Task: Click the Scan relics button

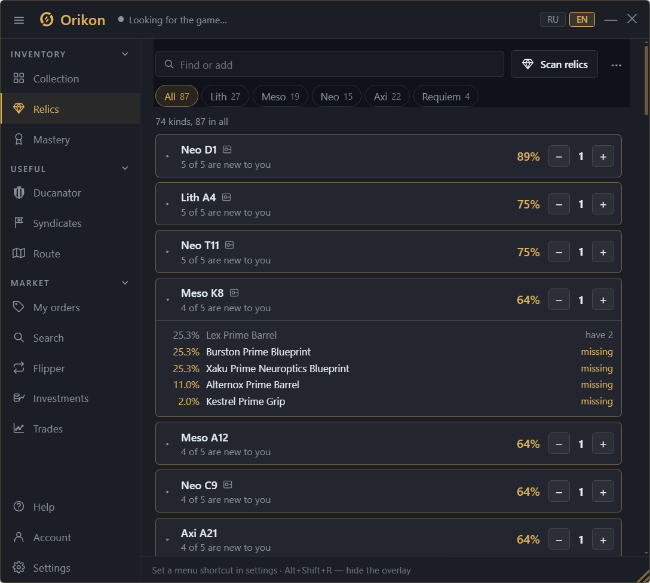Action: click(x=554, y=65)
